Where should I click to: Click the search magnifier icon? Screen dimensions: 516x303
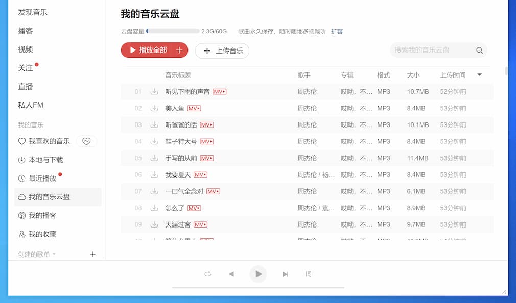(479, 50)
